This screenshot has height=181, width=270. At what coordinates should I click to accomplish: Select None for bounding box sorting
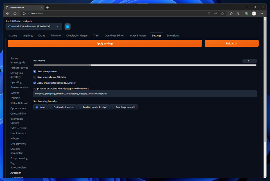(40, 107)
